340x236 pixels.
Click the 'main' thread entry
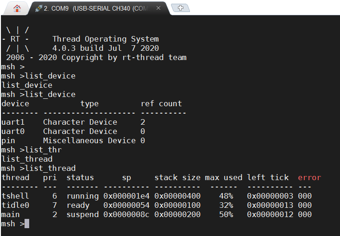point(11,214)
